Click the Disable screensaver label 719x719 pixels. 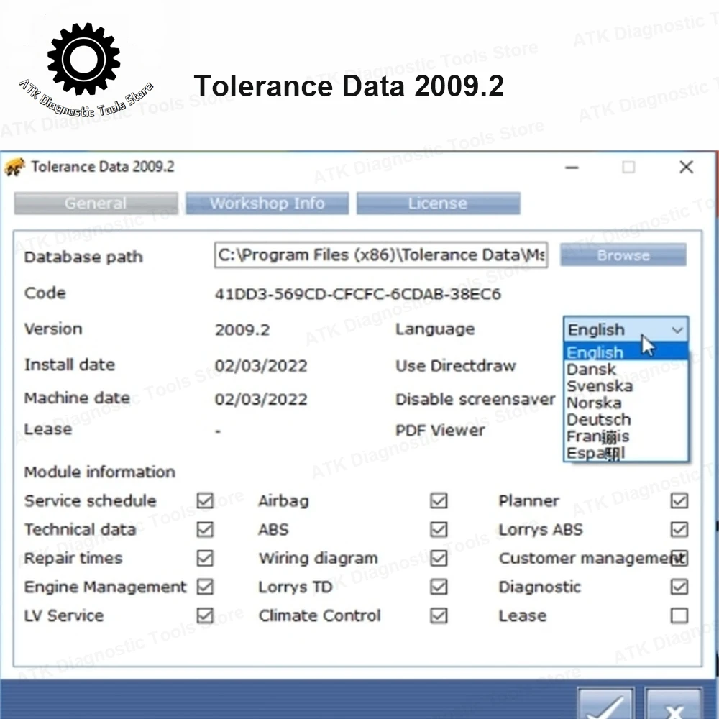coord(475,399)
